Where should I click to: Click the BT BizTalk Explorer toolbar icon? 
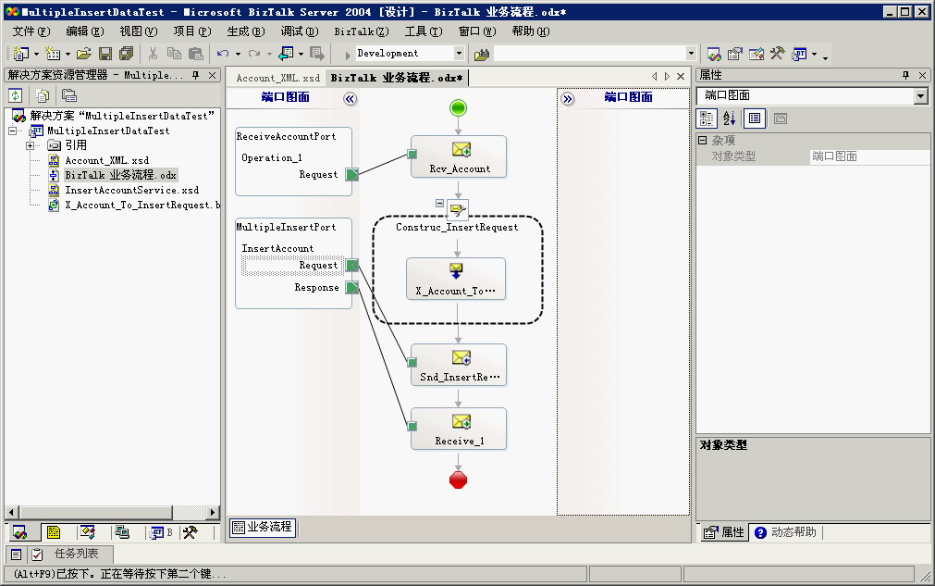[x=799, y=55]
